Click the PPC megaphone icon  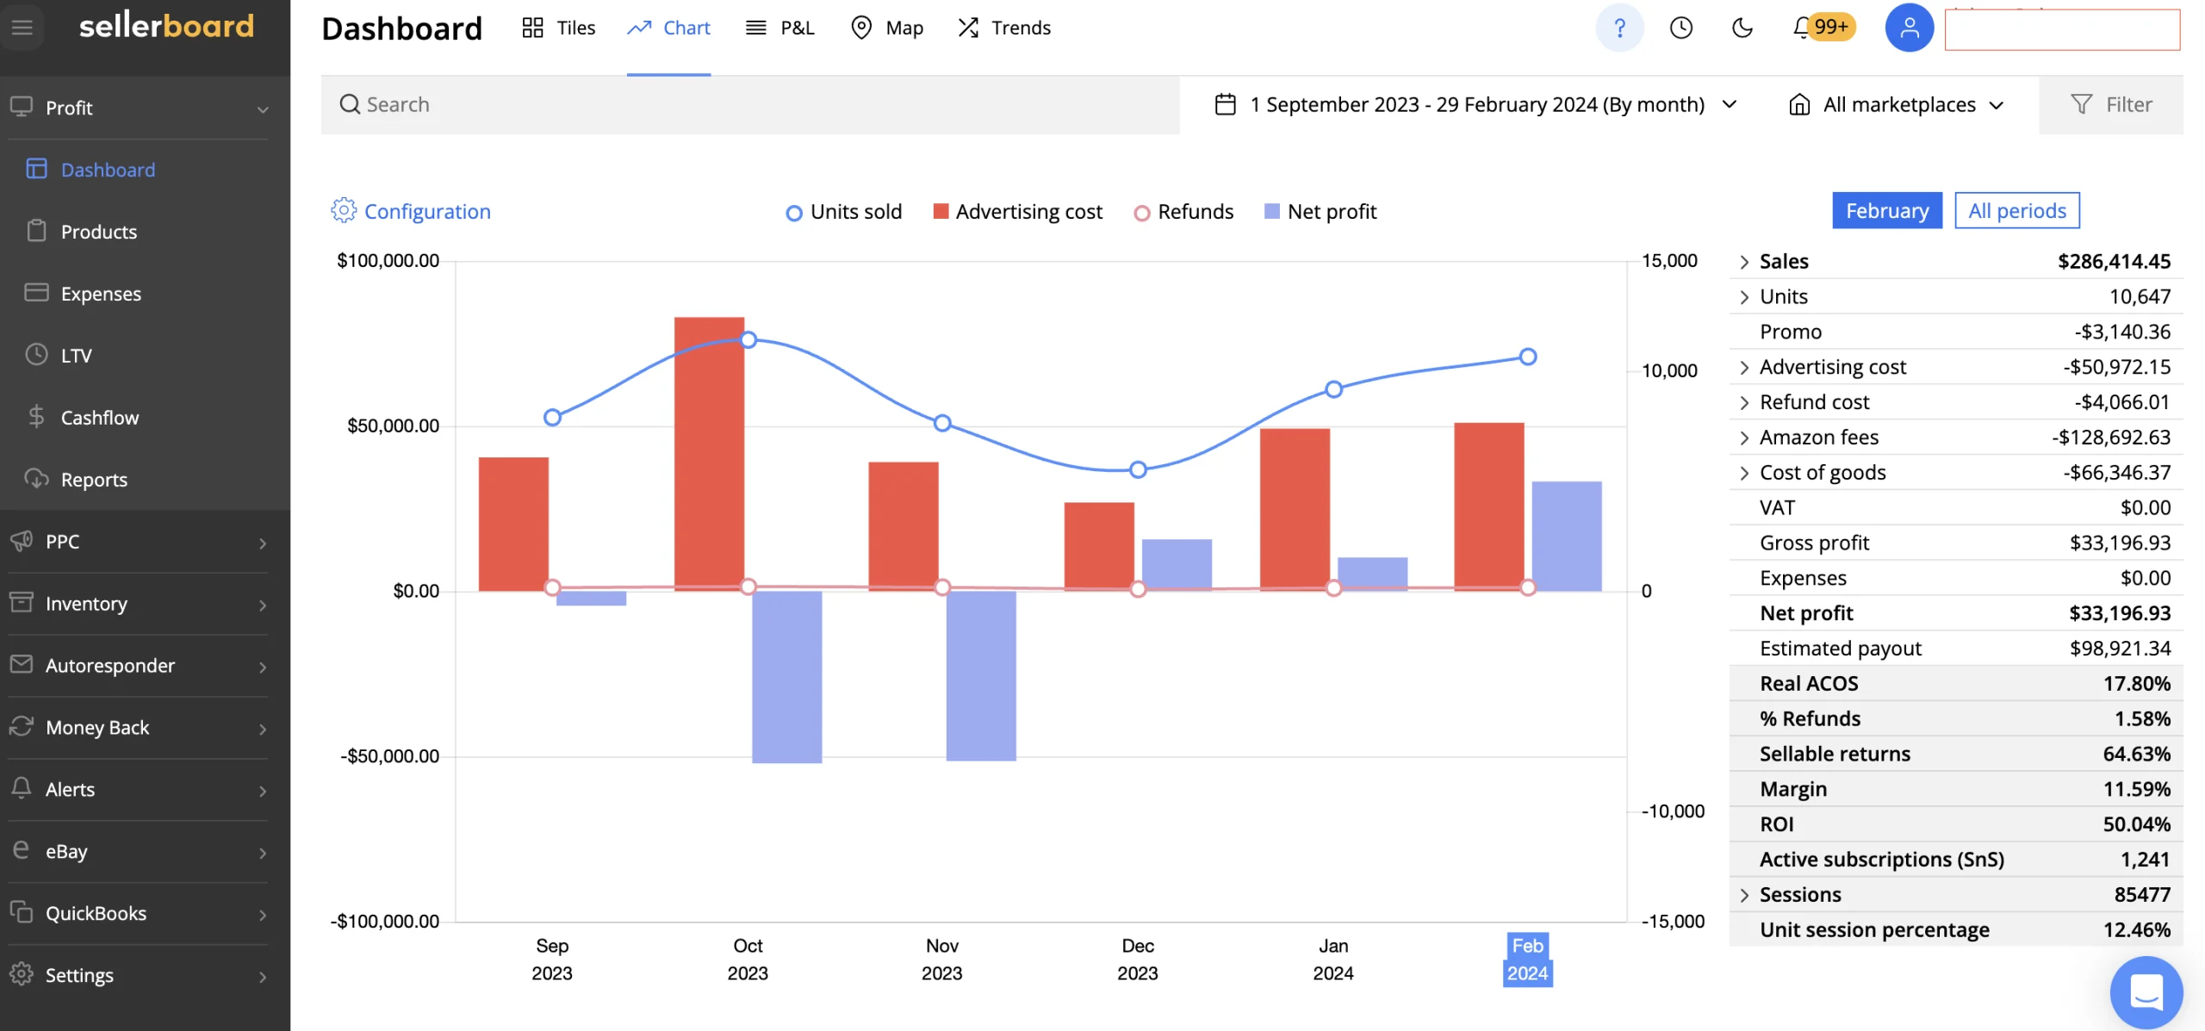coord(22,540)
